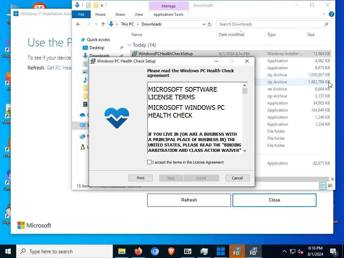This screenshot has width=344, height=258.
Task: Sort files by Name column
Action: tap(137, 35)
